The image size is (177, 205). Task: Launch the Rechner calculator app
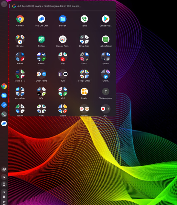click(41, 39)
